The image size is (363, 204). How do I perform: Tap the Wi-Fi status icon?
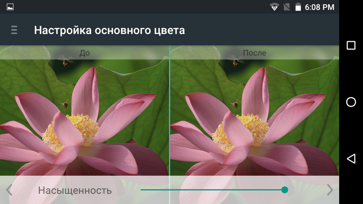click(x=274, y=7)
